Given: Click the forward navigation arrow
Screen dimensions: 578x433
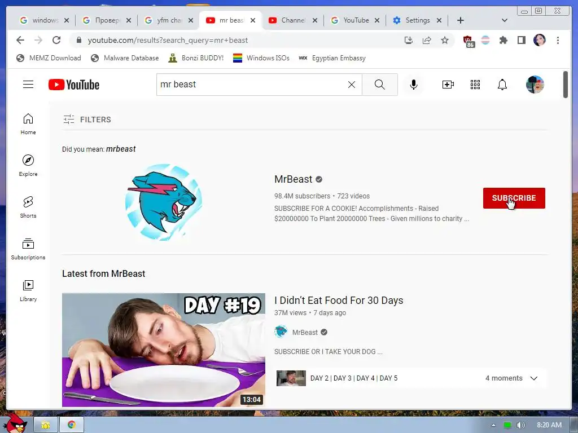Looking at the screenshot, I should pyautogui.click(x=38, y=40).
